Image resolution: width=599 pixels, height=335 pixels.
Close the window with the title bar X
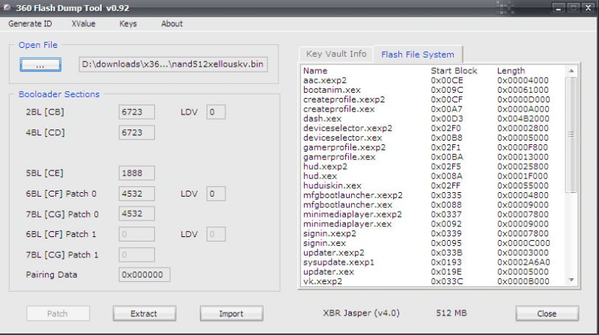[x=589, y=8]
